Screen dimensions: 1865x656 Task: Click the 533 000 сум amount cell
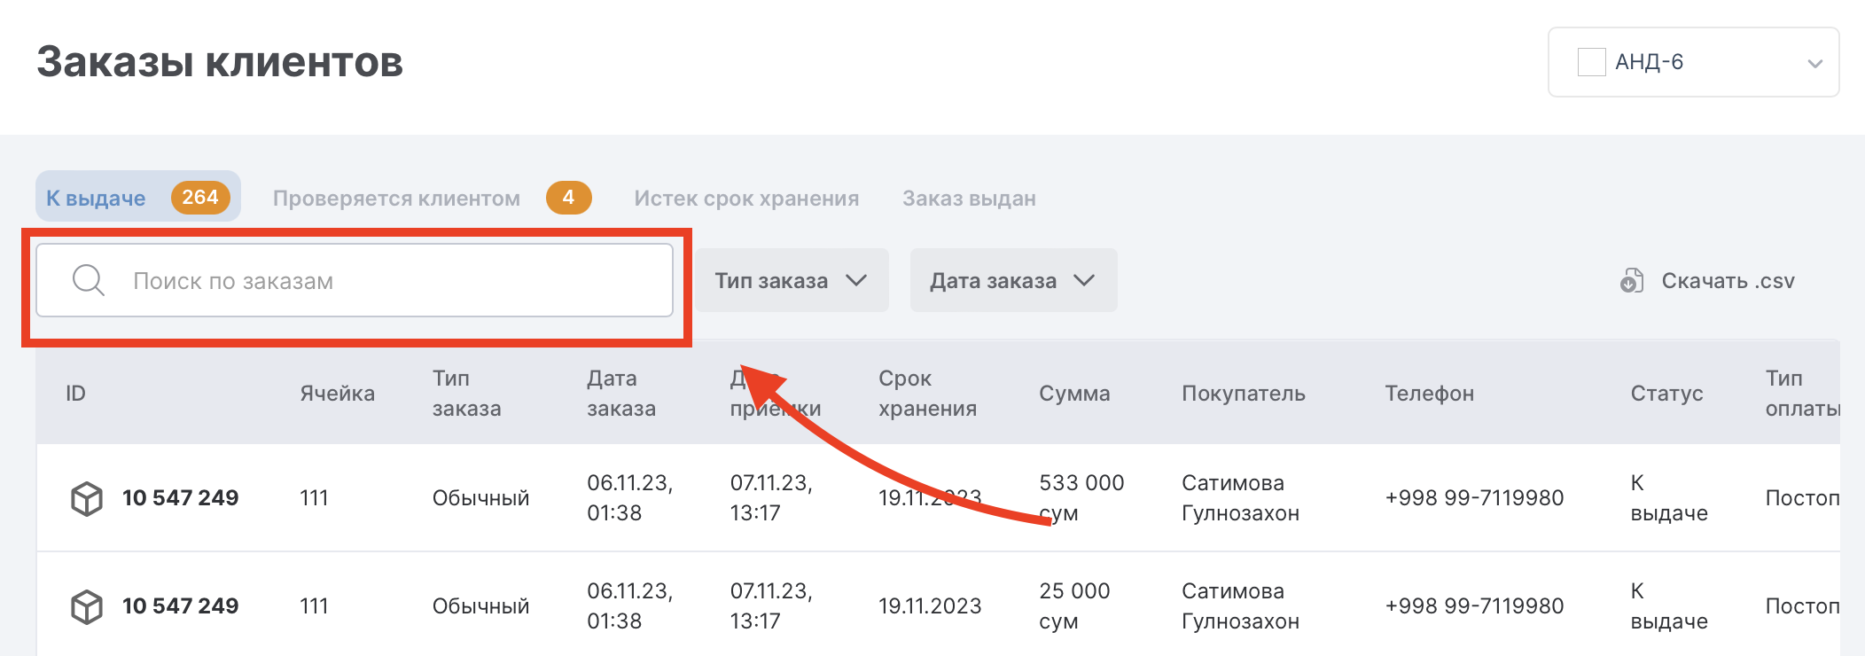coord(1081,497)
